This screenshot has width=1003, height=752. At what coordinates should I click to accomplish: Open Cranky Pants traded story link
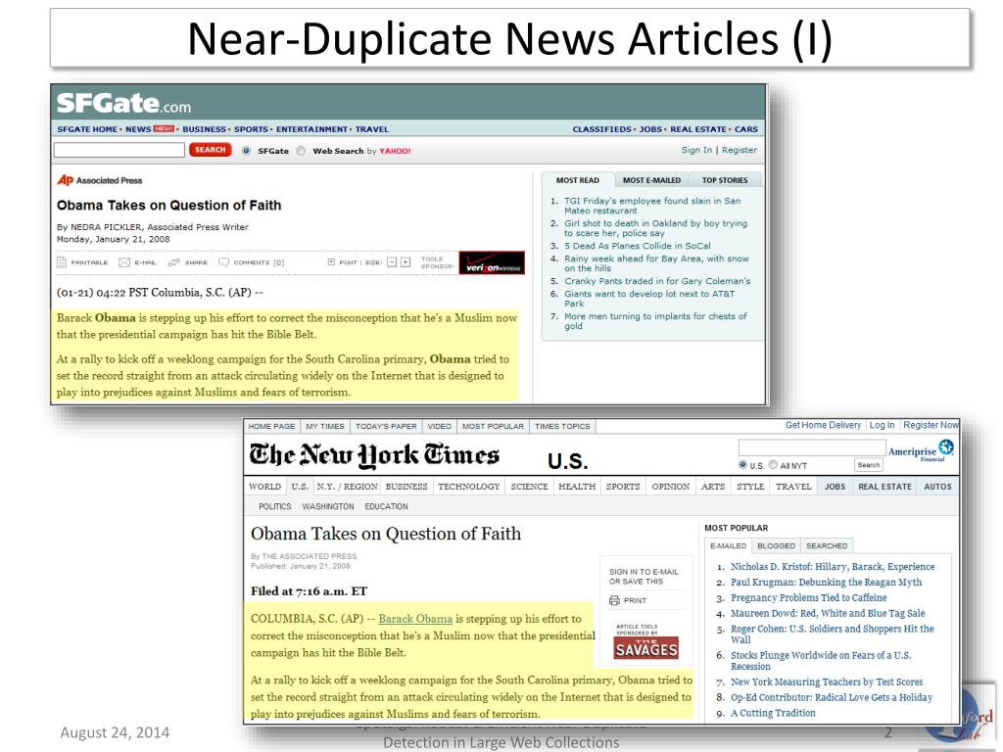tap(657, 281)
